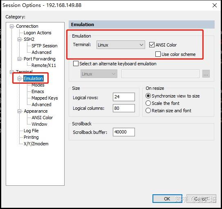Open SFTP Session category
Viewport: 222px width, 209px height.
[x=45, y=46]
